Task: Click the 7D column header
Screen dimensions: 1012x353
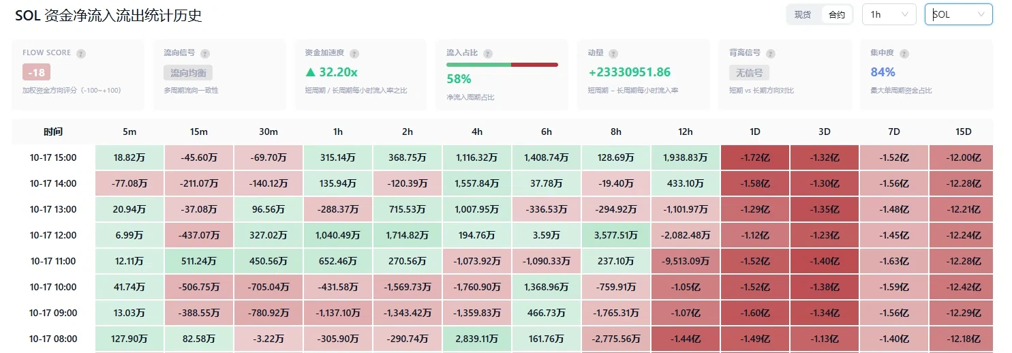Action: (x=894, y=132)
